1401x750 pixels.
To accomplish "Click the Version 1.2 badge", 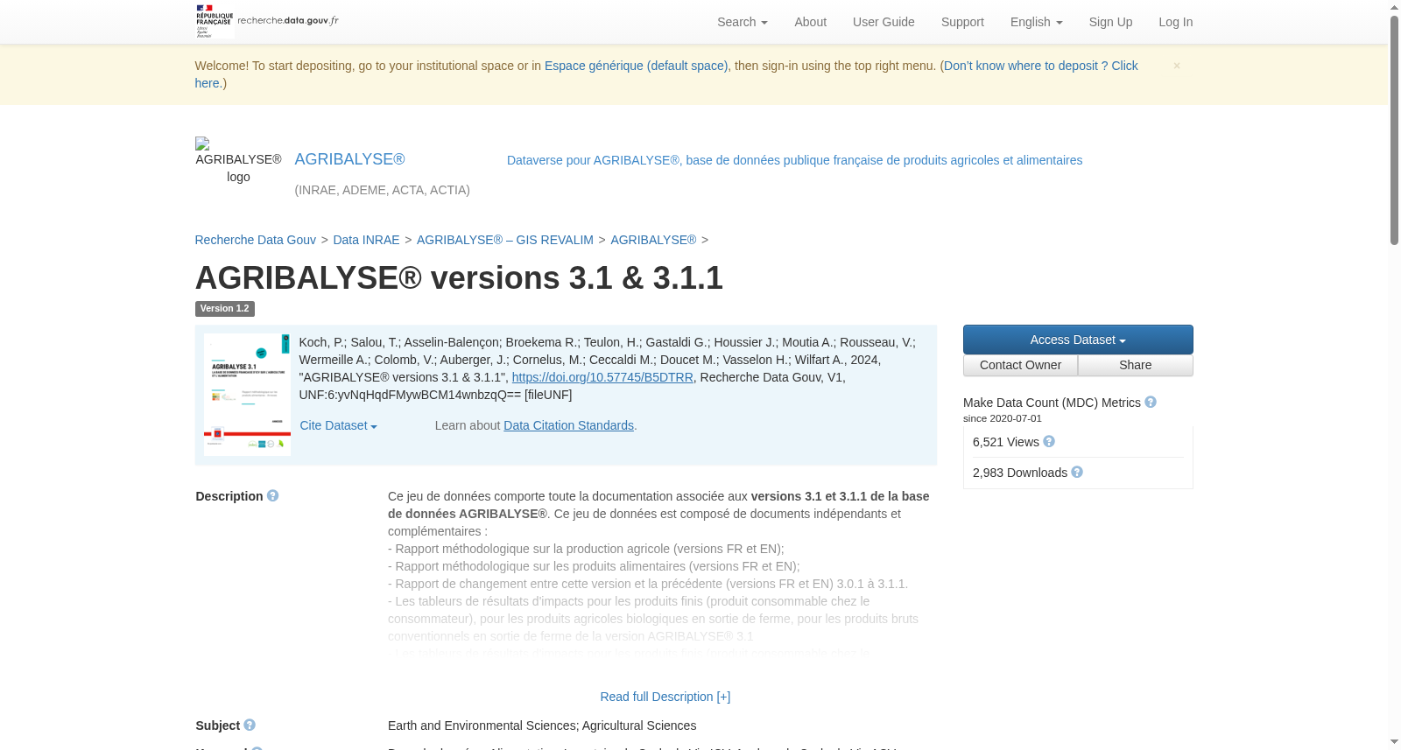I will click(225, 309).
